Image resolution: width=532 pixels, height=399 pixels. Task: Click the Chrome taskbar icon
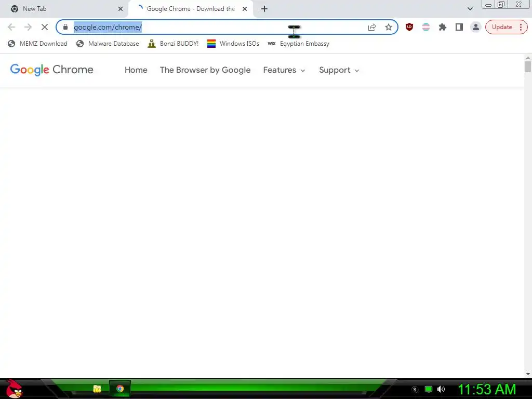tap(120, 389)
